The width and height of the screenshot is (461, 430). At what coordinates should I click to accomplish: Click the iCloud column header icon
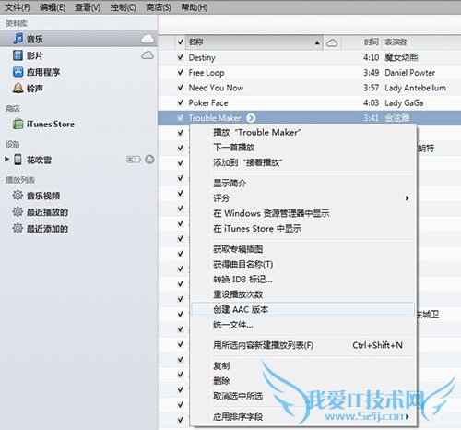332,43
